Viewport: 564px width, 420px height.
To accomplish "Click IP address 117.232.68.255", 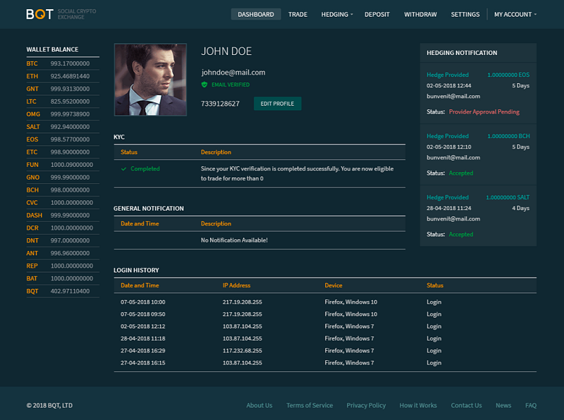I will pyautogui.click(x=242, y=351).
